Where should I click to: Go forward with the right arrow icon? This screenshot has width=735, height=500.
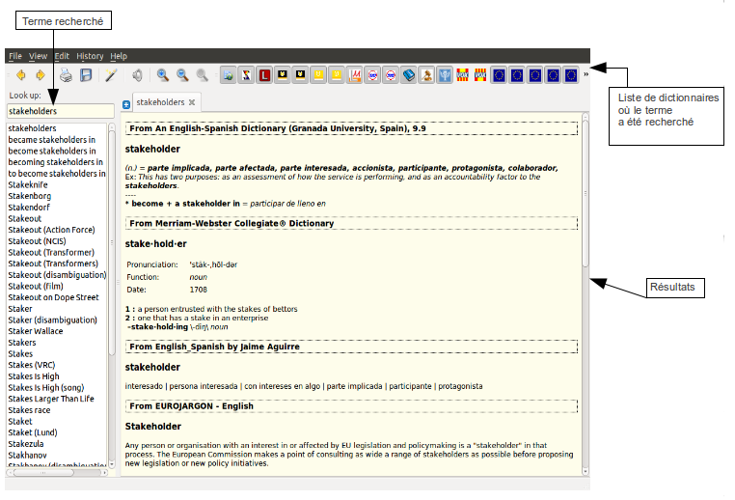coord(41,75)
